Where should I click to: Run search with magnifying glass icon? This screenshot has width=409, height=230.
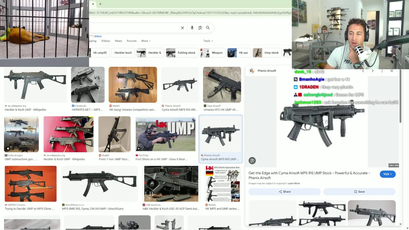[x=208, y=28]
